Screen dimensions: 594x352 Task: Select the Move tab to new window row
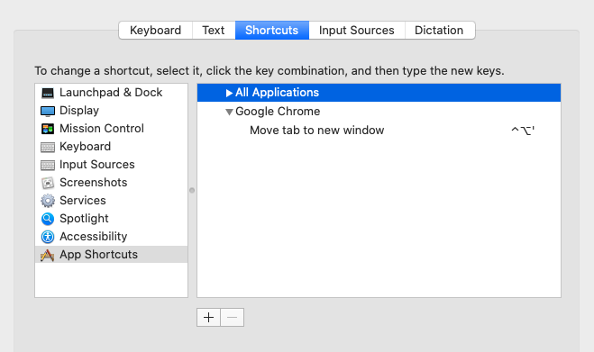[x=379, y=131]
